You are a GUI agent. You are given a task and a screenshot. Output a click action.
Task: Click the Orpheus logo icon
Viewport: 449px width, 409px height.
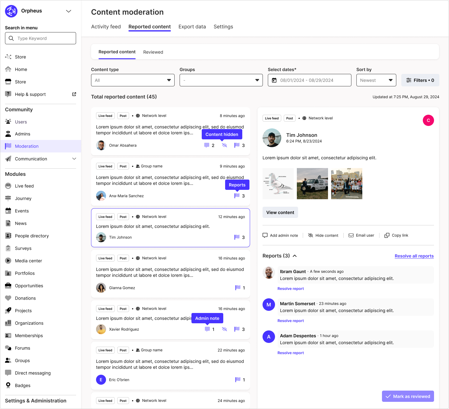tap(11, 11)
